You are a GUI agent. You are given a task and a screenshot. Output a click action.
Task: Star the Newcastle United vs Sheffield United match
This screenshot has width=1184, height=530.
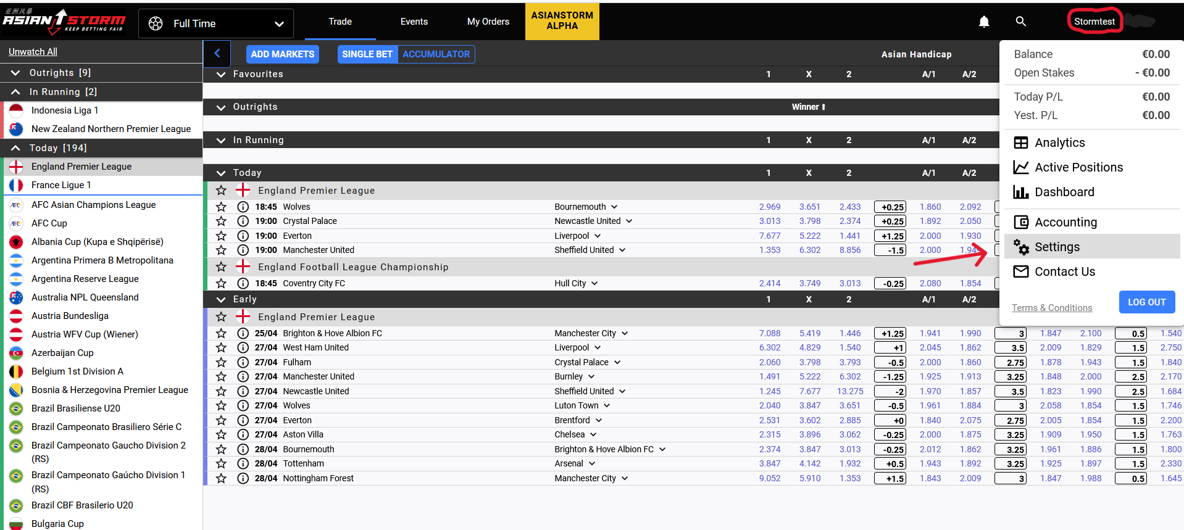point(221,391)
